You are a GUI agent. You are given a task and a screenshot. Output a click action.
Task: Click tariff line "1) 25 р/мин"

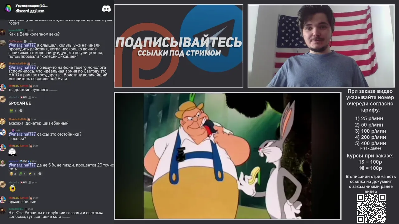coord(369,119)
